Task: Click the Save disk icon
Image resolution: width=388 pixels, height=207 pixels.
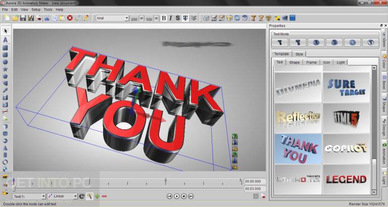Action: (x=23, y=18)
